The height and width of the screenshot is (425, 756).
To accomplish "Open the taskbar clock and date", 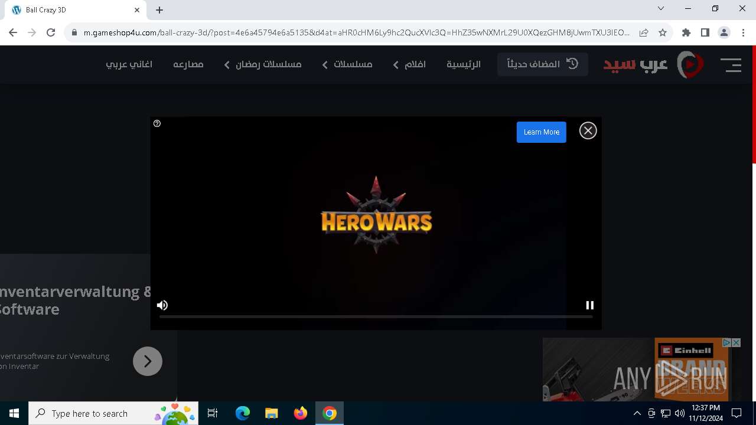I will [706, 413].
